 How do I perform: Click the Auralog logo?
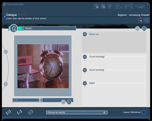[x=140, y=6]
